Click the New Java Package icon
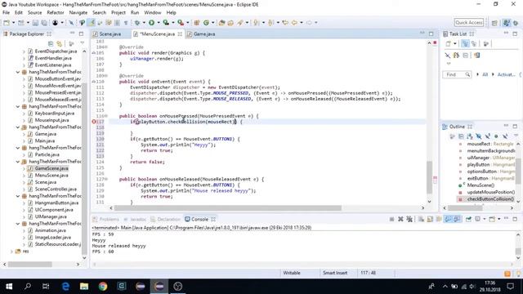The image size is (523, 294). click(197, 23)
